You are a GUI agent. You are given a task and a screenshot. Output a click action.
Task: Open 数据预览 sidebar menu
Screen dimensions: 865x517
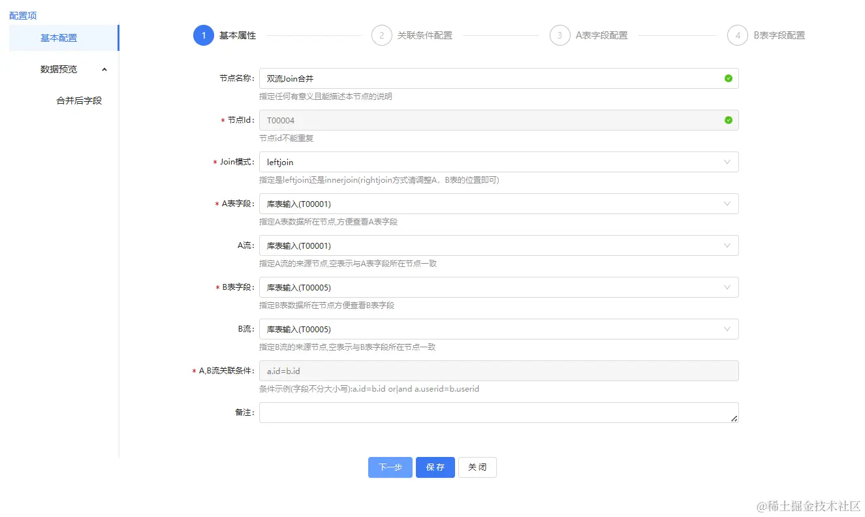[x=64, y=69]
